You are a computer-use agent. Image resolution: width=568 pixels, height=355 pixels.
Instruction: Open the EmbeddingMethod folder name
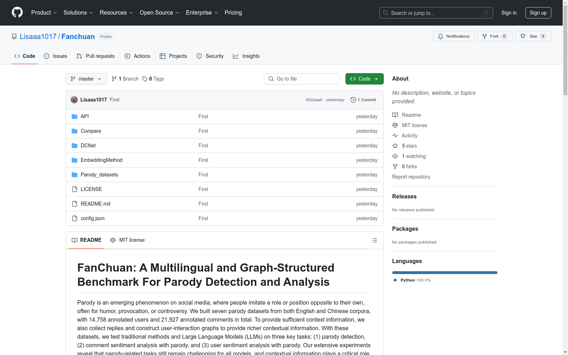coord(102,160)
